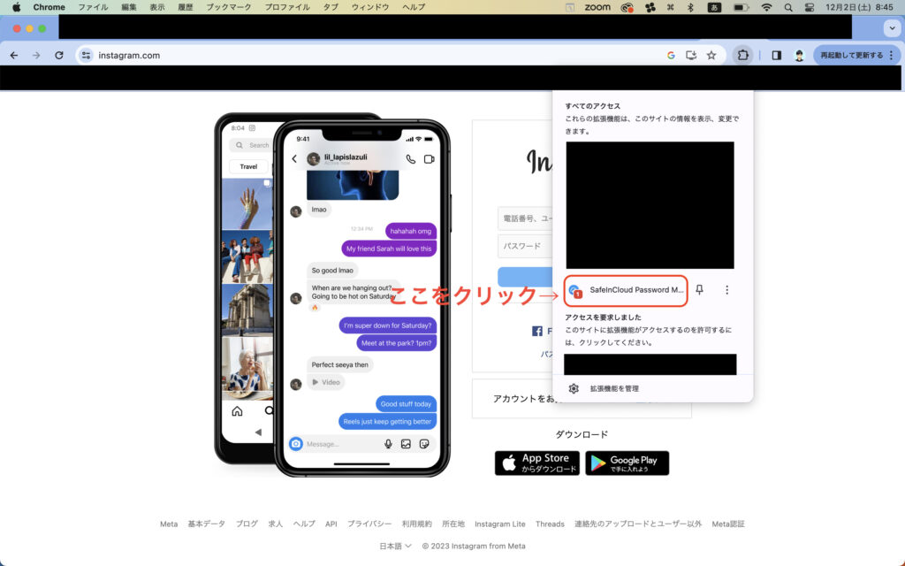Screen dimensions: 905x566
Task: Click the browser forward arrow
Action: pyautogui.click(x=36, y=56)
